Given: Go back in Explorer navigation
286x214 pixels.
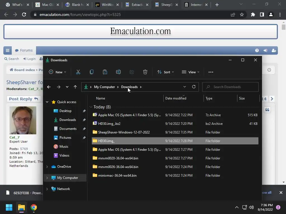Looking at the screenshot, I should pos(49,87).
